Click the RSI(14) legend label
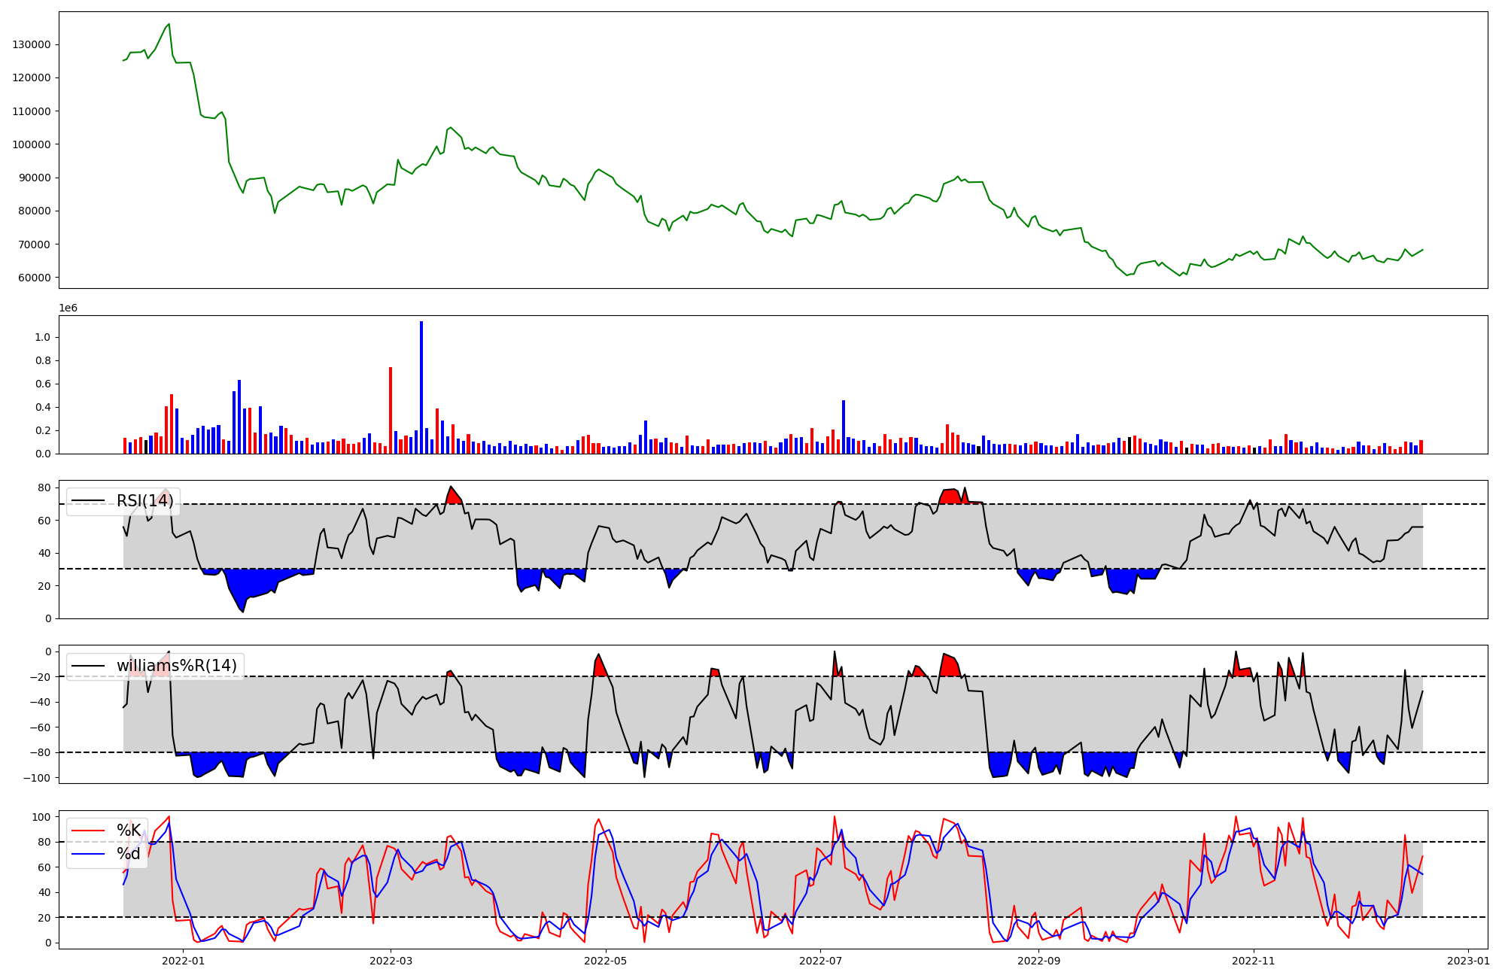Image resolution: width=1505 pixels, height=978 pixels. tap(145, 501)
